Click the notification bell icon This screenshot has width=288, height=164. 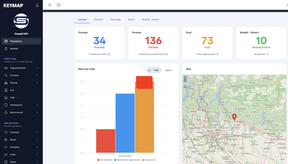coord(37,5)
